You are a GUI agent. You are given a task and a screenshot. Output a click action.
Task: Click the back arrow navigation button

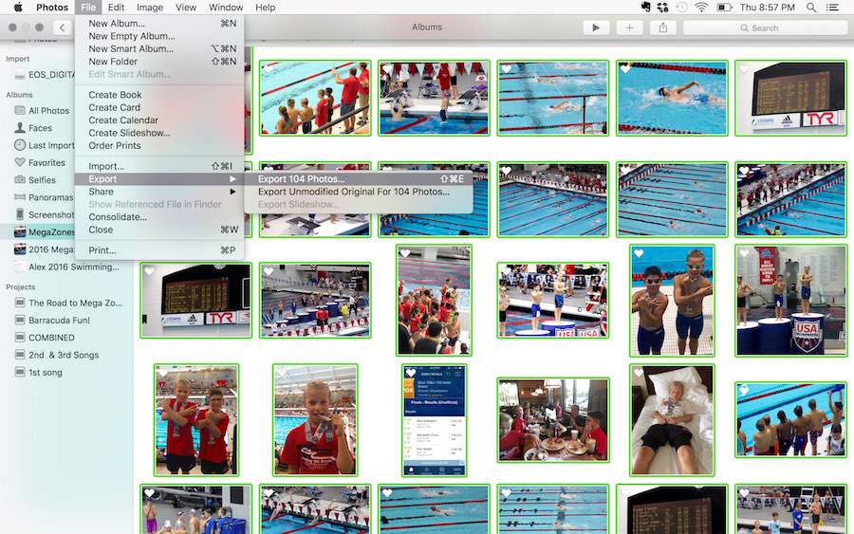(x=63, y=28)
